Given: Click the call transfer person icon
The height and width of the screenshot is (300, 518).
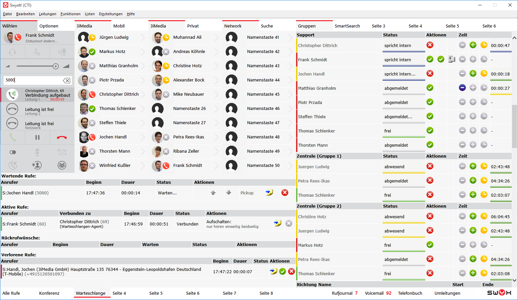Looking at the screenshot, I should point(37,165).
